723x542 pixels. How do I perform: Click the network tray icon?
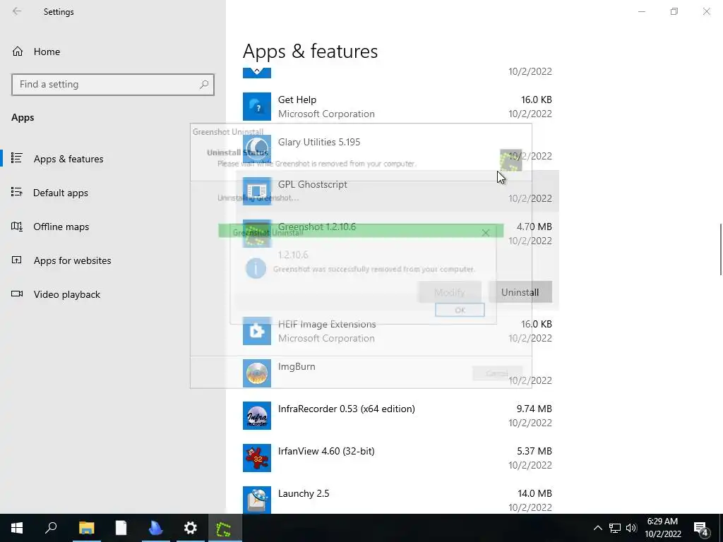[615, 528]
